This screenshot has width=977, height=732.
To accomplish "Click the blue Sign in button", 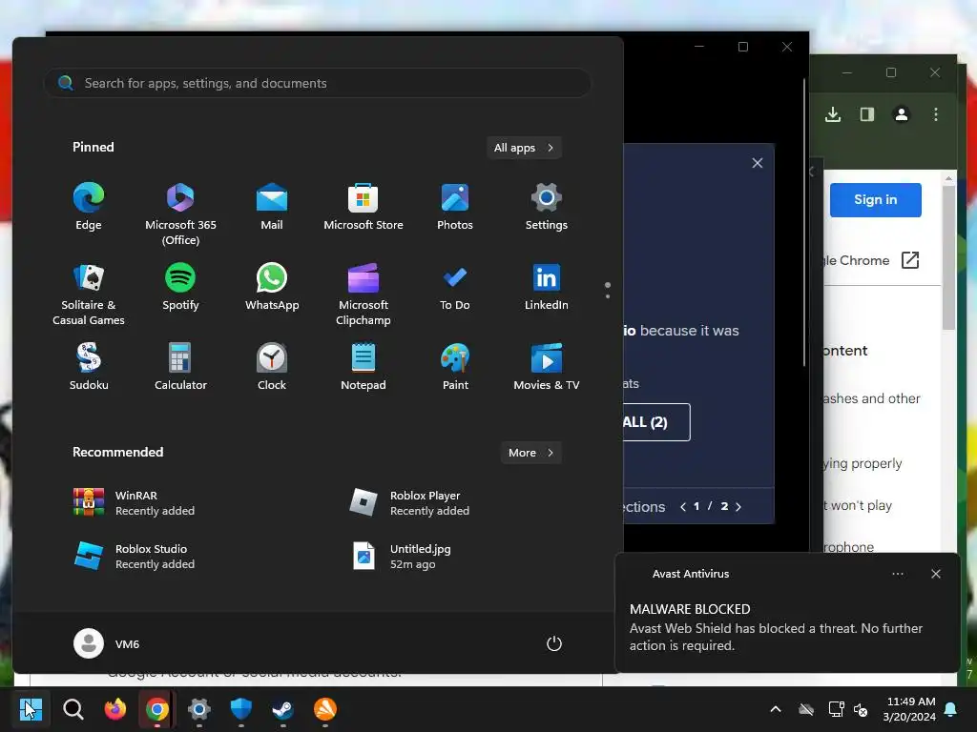I will (875, 200).
